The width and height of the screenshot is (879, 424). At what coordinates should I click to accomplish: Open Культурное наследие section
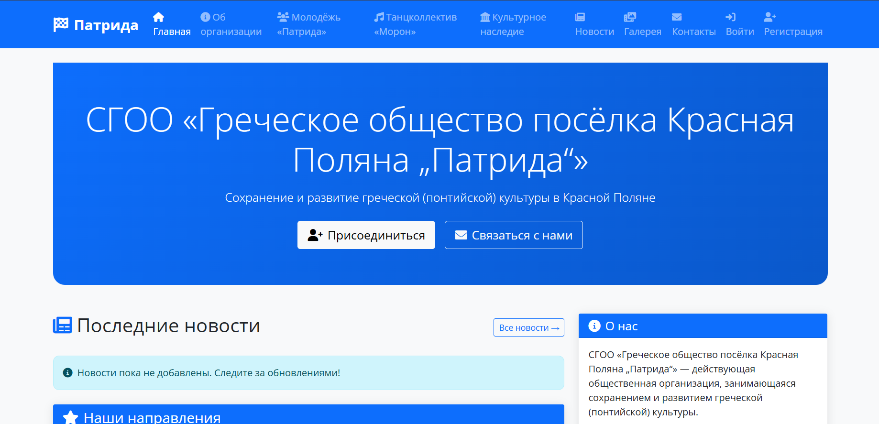click(513, 24)
